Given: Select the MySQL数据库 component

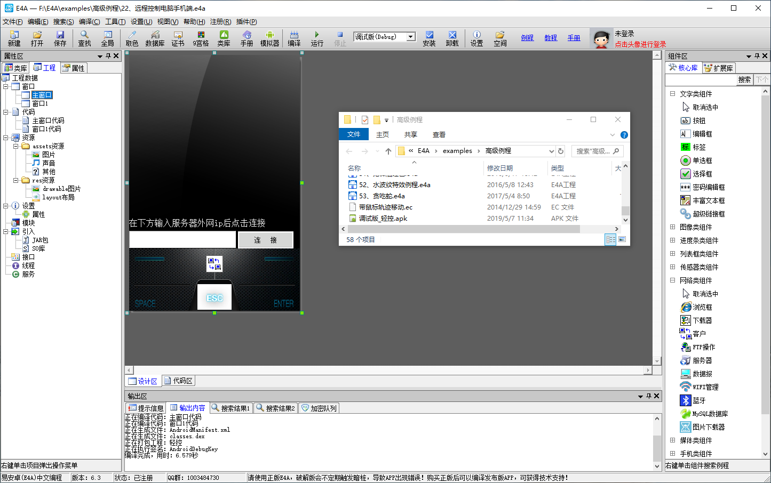Looking at the screenshot, I should tap(704, 414).
